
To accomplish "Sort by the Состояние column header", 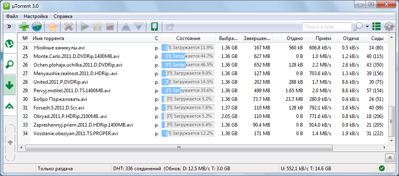I will pos(188,38).
